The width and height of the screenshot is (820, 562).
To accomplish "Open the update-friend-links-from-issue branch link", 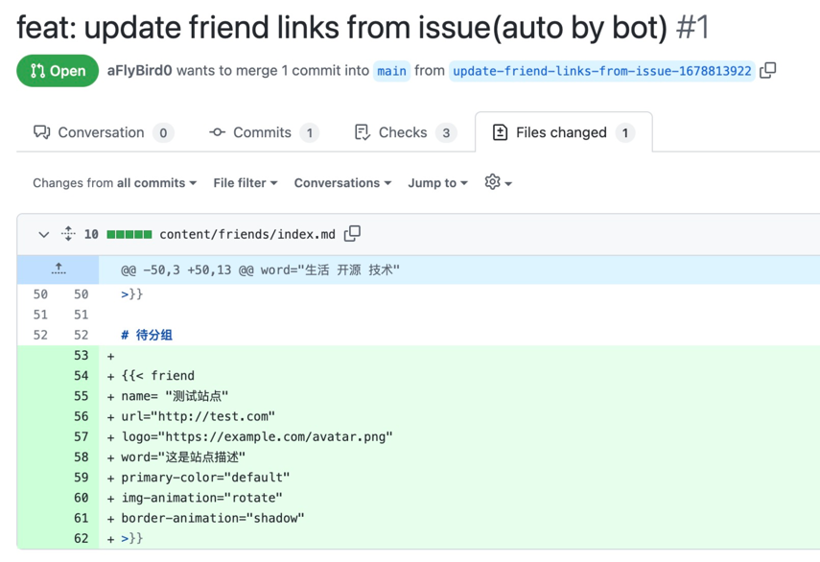I will (x=601, y=71).
